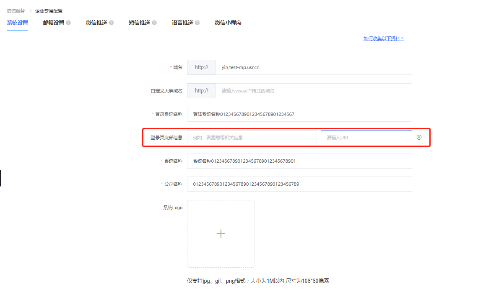Focus the 域名 input field
The height and width of the screenshot is (292, 504).
click(x=314, y=67)
